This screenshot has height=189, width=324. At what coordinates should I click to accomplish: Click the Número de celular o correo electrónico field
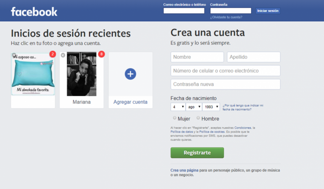(225, 71)
